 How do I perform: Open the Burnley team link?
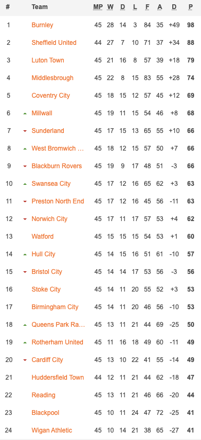coord(42,25)
